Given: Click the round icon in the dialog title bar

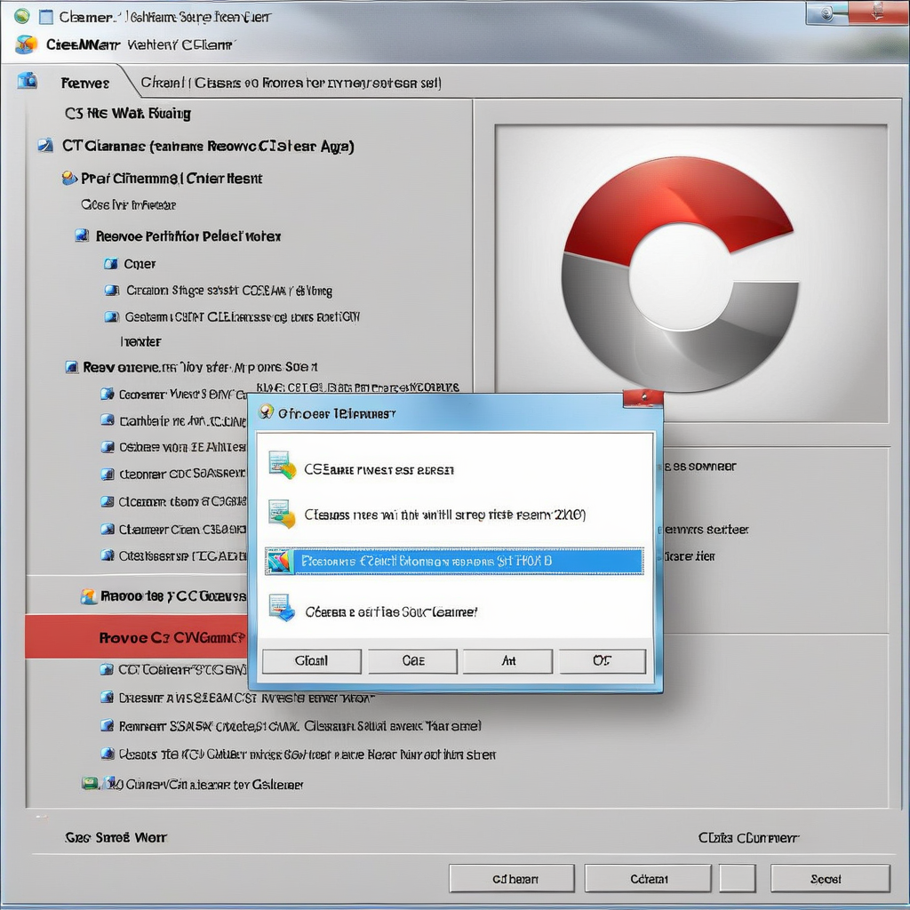Looking at the screenshot, I should click(264, 412).
